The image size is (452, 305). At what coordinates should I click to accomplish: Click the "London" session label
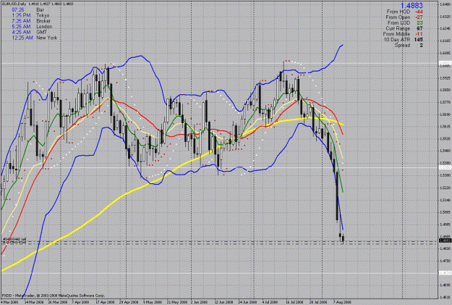[x=44, y=27]
